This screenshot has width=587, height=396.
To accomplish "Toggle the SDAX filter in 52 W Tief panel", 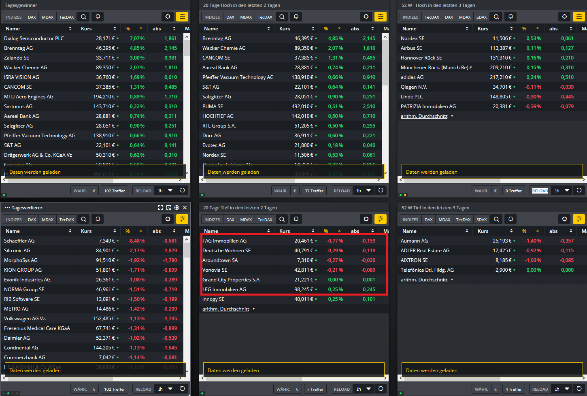I will tap(481, 219).
